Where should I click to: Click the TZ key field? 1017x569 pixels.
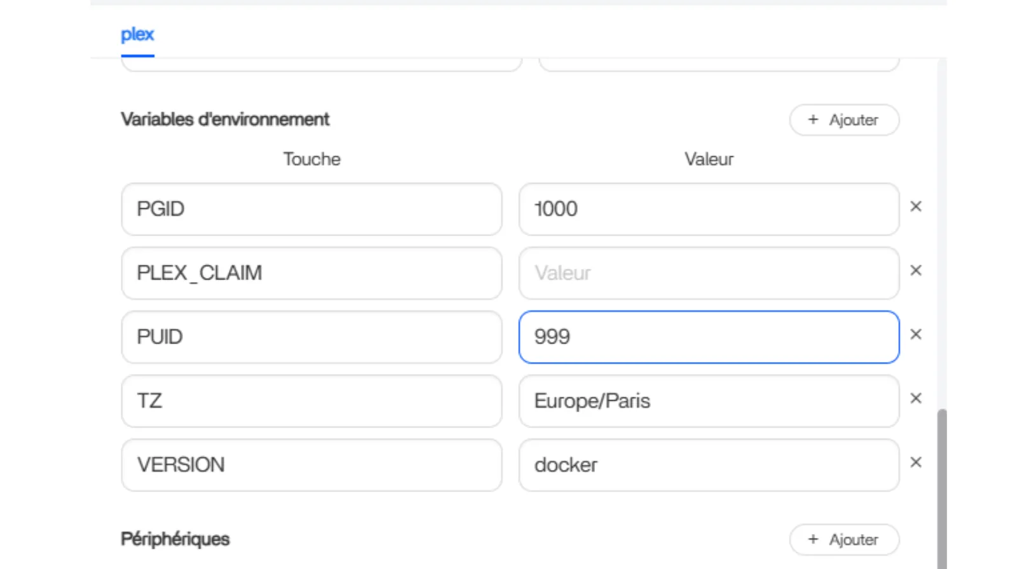(311, 401)
